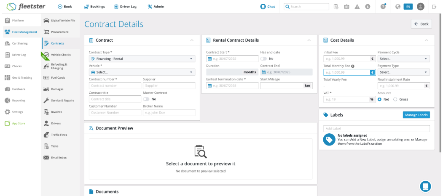Collapse the Contract panel
The width and height of the screenshot is (443, 196).
click(x=192, y=40)
